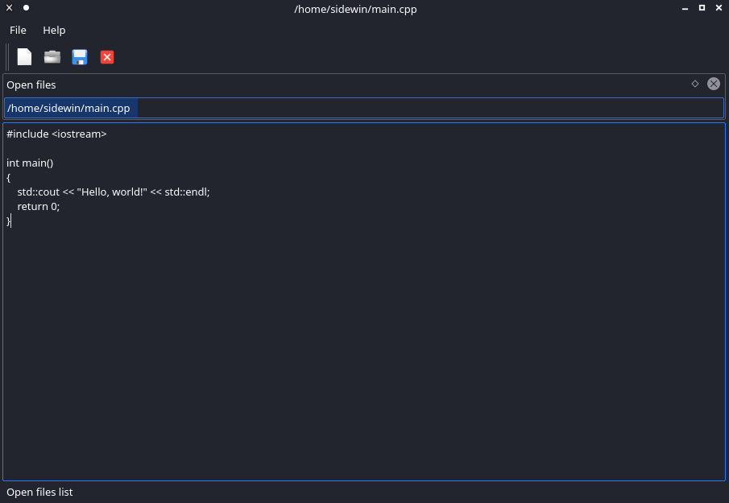Click the empty area of the code editor
The width and height of the screenshot is (729, 503).
coord(364,353)
